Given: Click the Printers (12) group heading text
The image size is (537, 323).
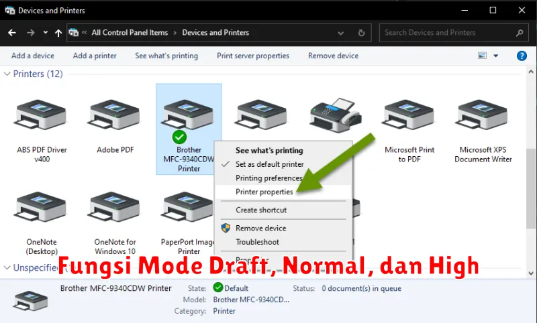Looking at the screenshot, I should point(38,74).
